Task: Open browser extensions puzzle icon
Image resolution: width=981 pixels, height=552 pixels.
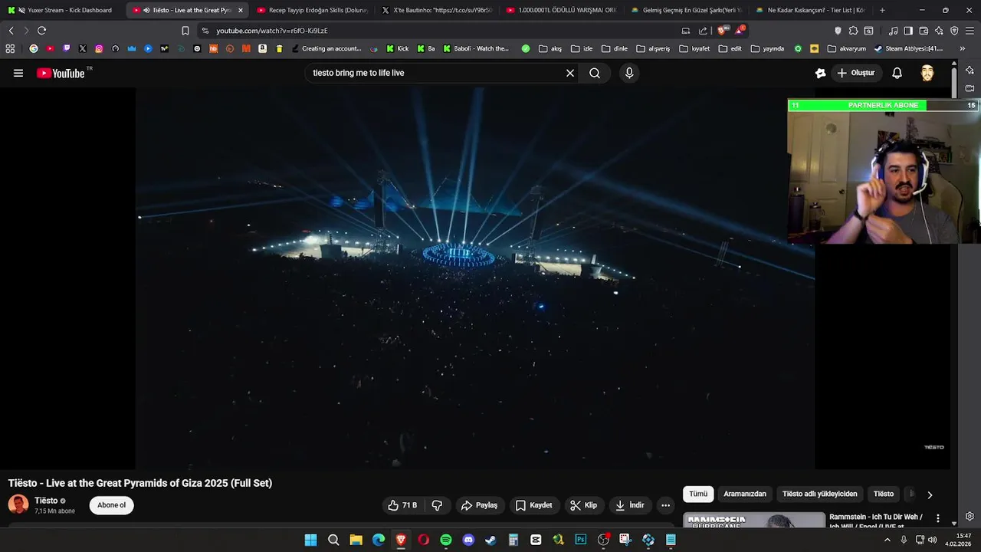Action: [853, 31]
